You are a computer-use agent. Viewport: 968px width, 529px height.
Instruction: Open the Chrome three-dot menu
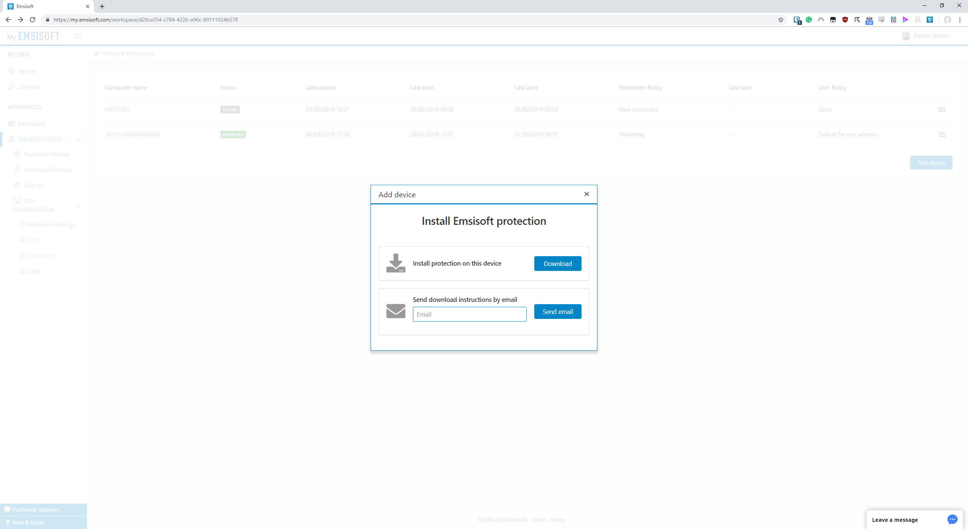point(960,20)
